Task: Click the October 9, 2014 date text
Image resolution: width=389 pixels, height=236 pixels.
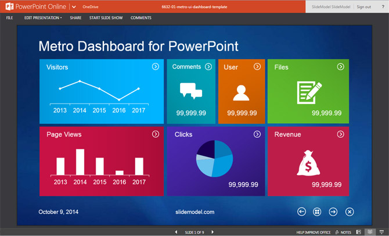Action: pos(58,212)
